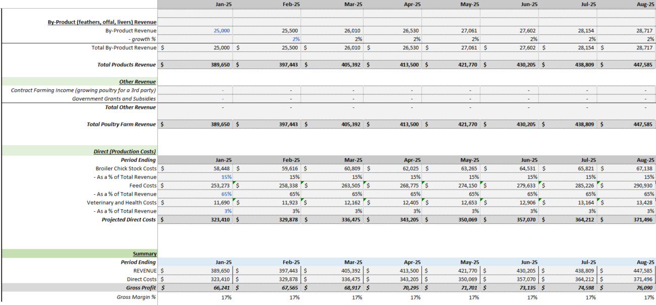Click the 'REVENUE' row label in Summary
The height and width of the screenshot is (305, 656).
point(144,271)
